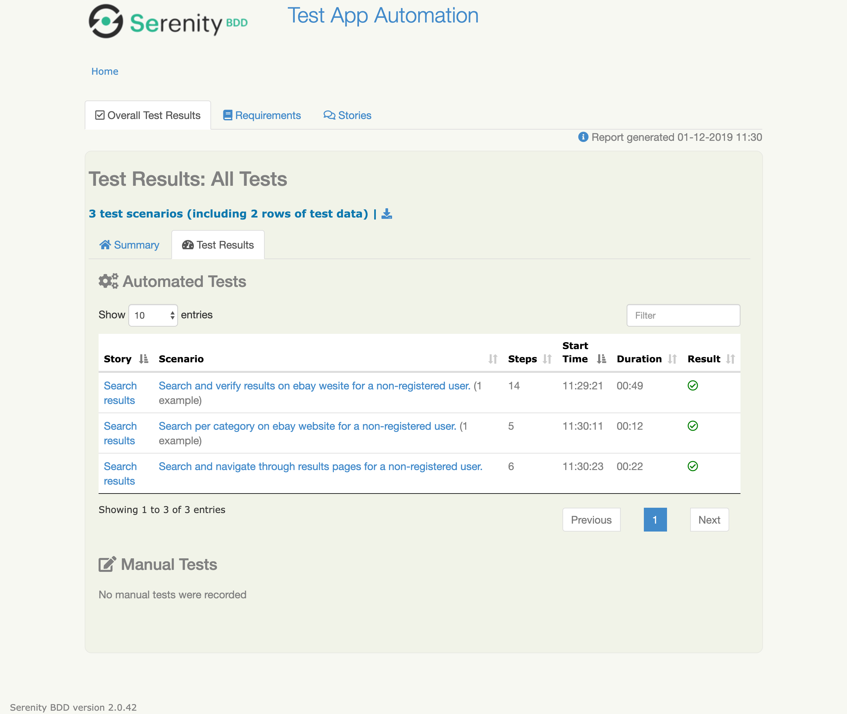
Task: Sort table by Steps column arrow
Action: point(547,359)
